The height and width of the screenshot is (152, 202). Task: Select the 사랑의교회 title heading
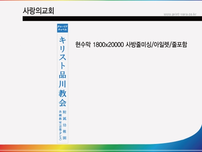click(38, 11)
